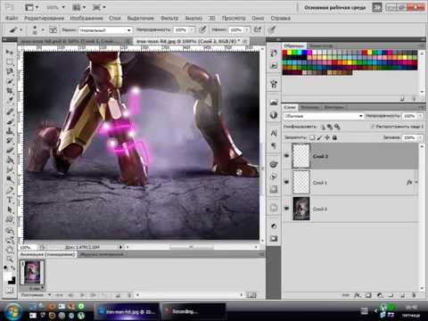
Task: Pick the yellow swatch in Swatches top row
Action: click(290, 53)
